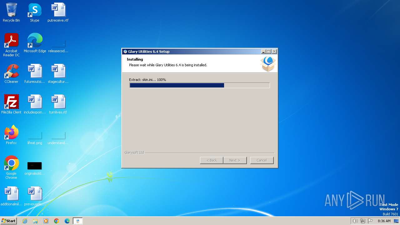Open Firefox desktop shortcut
Screen dimensions: 400x225
click(x=11, y=135)
